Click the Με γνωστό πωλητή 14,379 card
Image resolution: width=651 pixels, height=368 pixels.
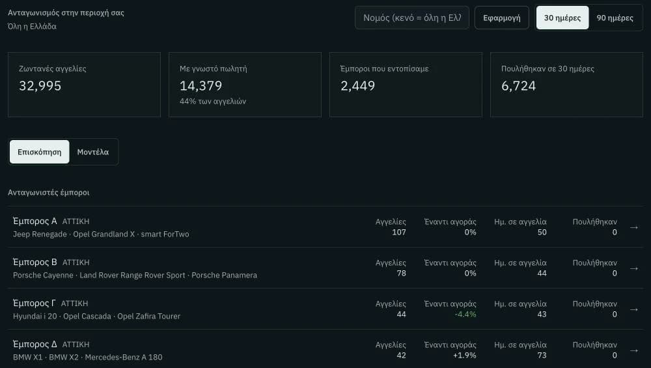pyautogui.click(x=245, y=85)
